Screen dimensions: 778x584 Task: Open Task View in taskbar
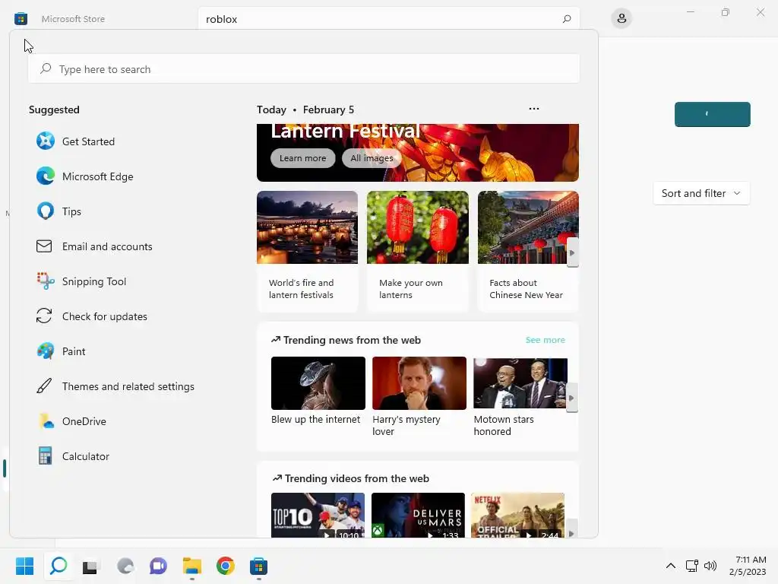[x=91, y=566]
